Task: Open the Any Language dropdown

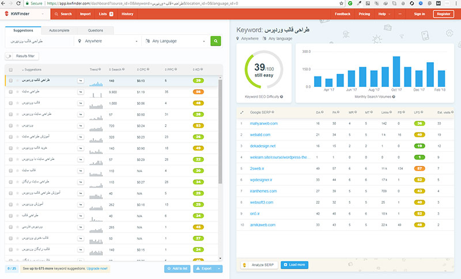Action: (174, 41)
